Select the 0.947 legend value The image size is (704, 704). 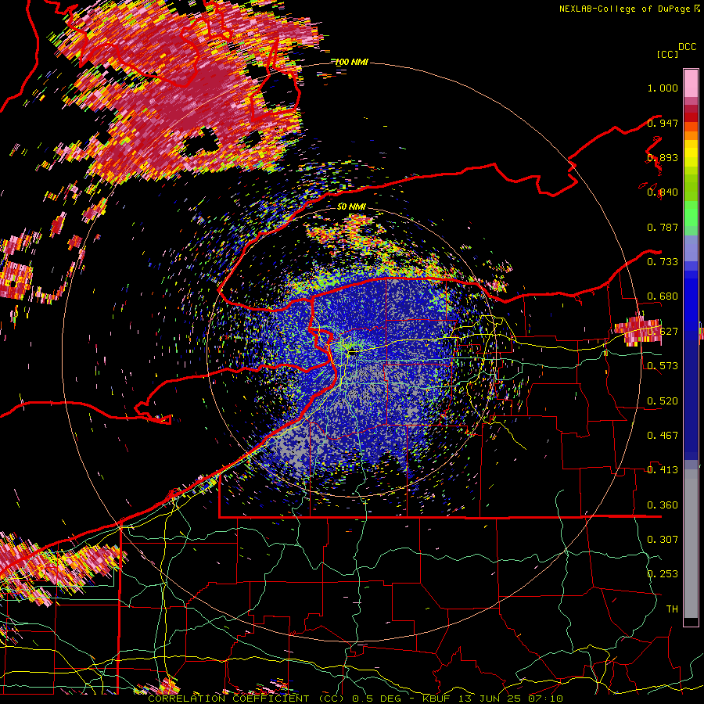point(663,123)
